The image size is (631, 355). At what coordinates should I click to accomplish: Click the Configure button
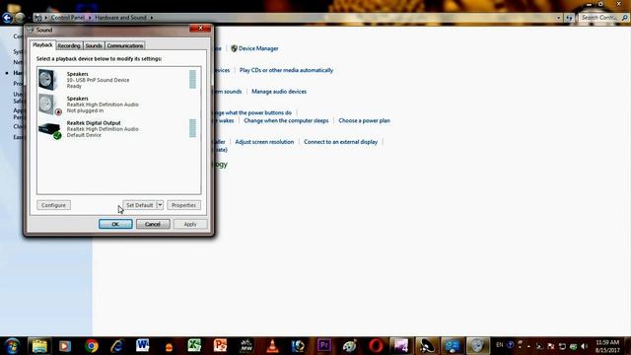(53, 205)
